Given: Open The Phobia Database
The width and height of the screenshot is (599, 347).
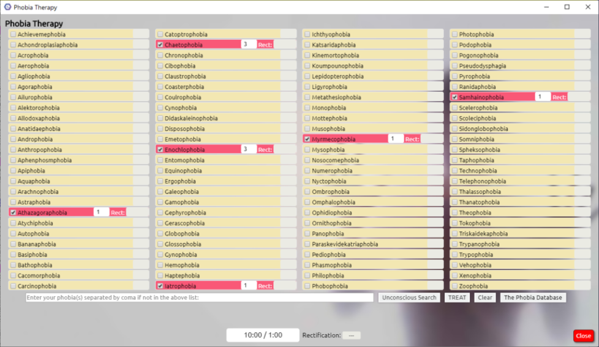Looking at the screenshot, I should pos(532,297).
